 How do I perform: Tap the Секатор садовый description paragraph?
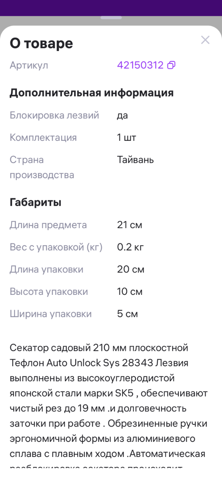tap(109, 405)
